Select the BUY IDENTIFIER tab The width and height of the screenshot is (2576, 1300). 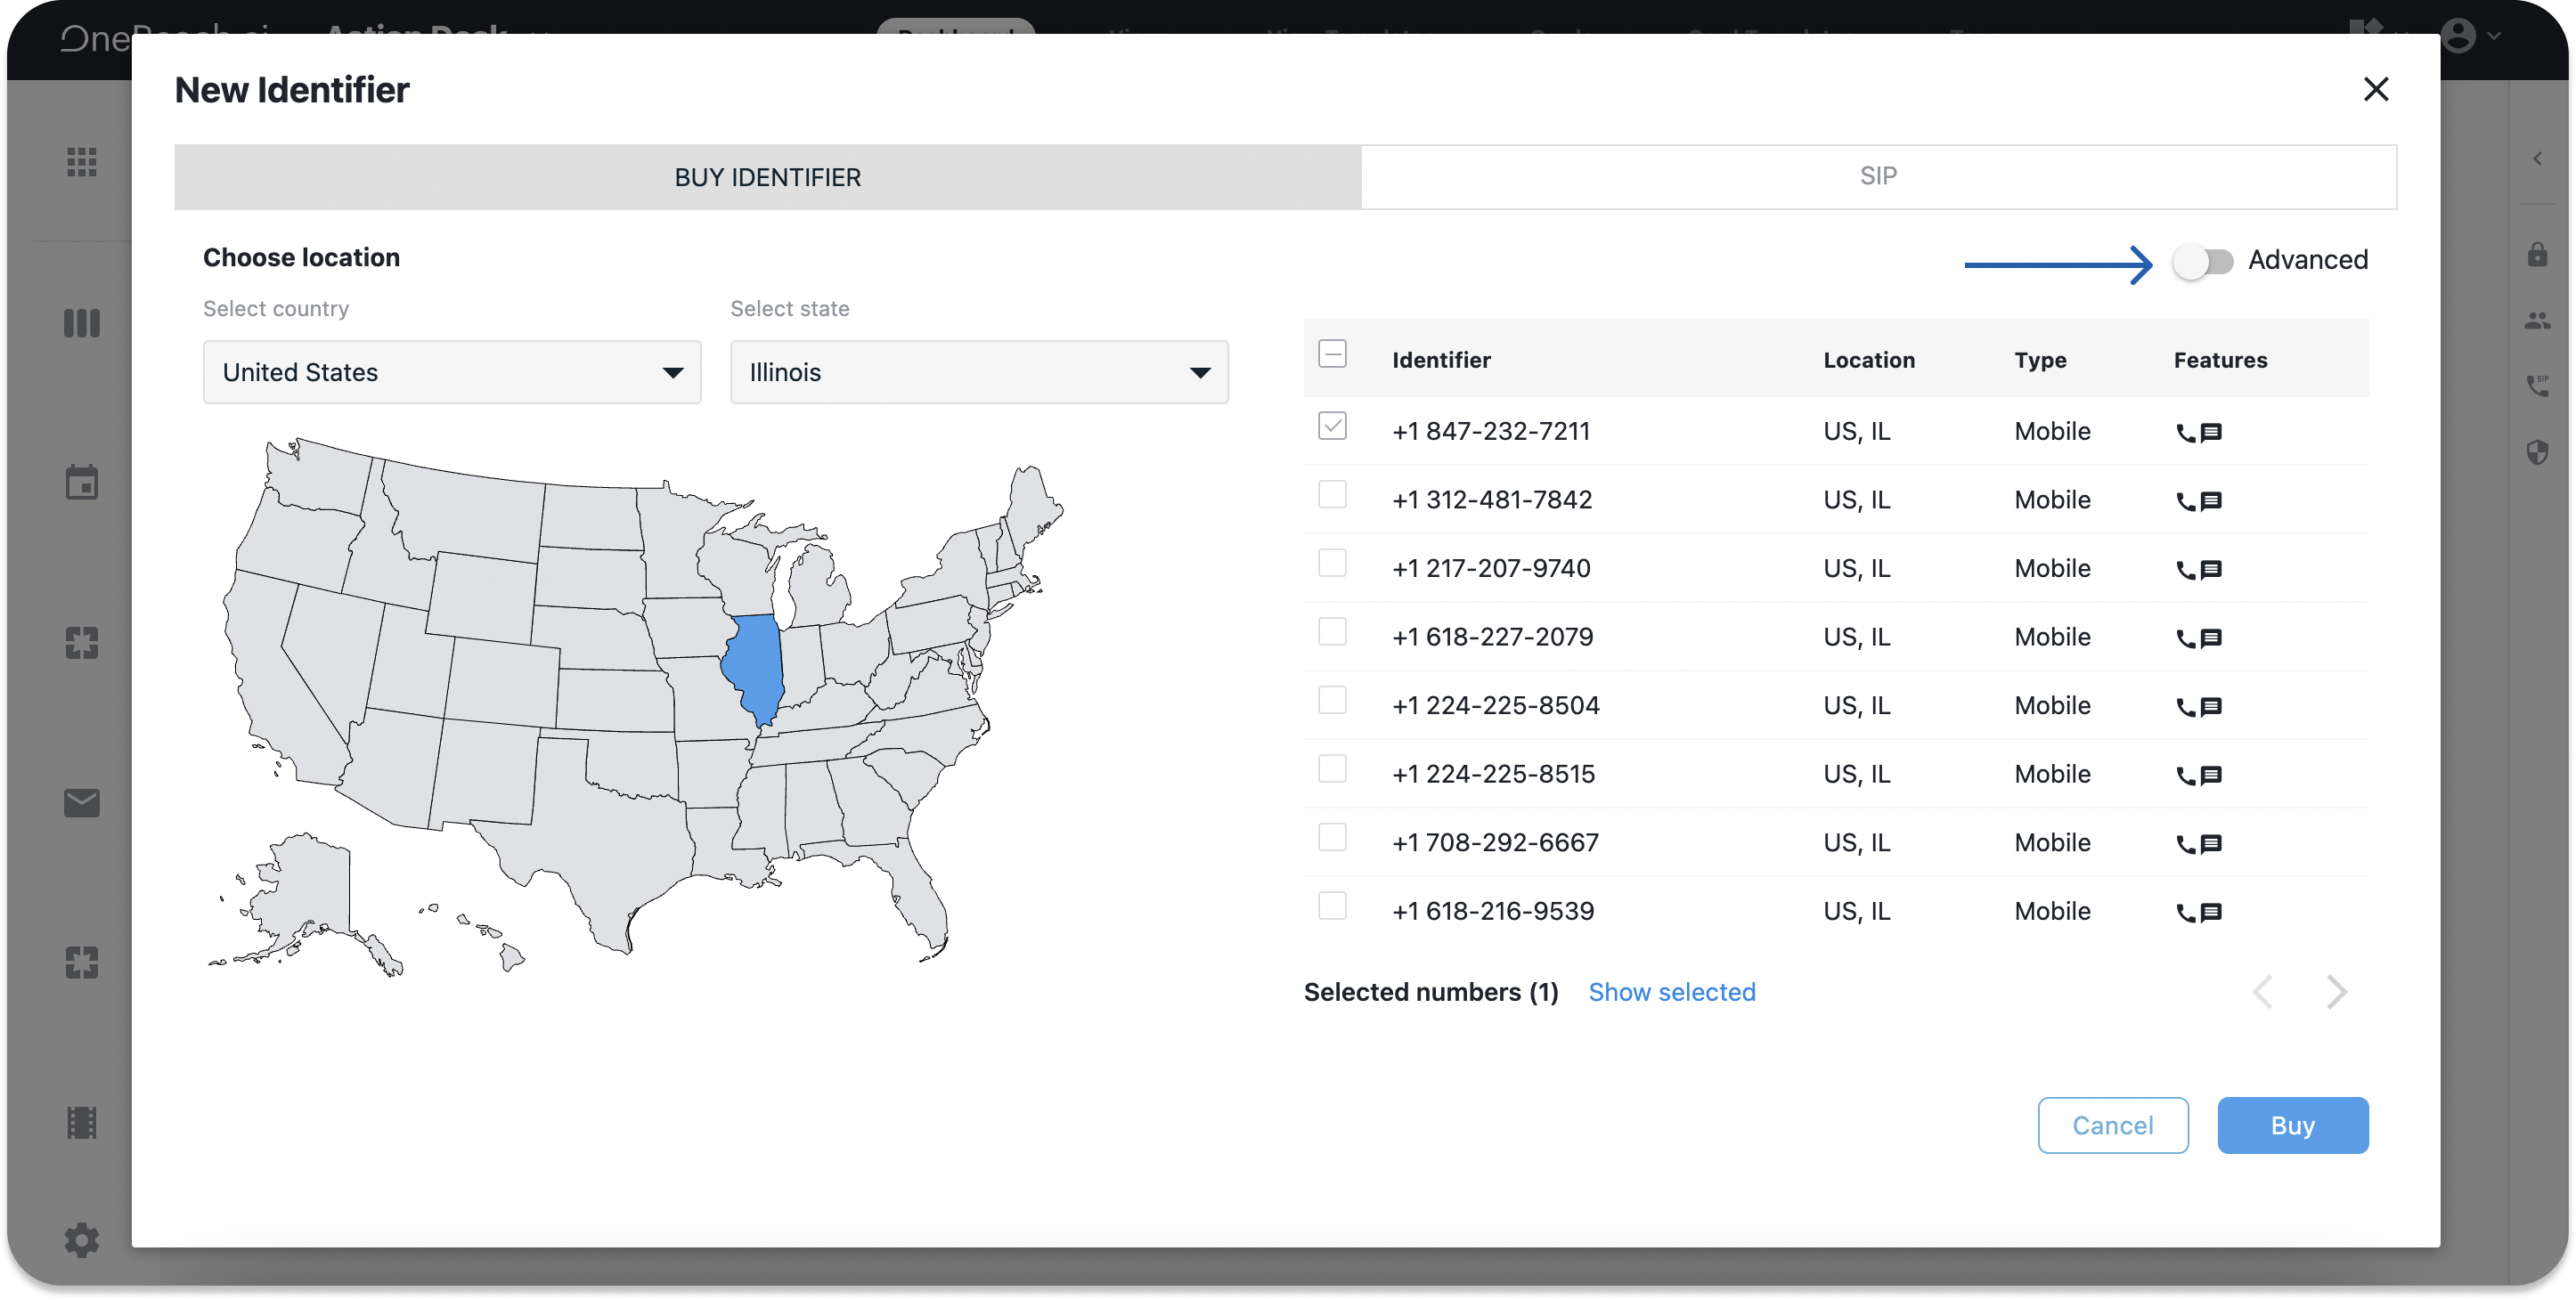(x=767, y=177)
